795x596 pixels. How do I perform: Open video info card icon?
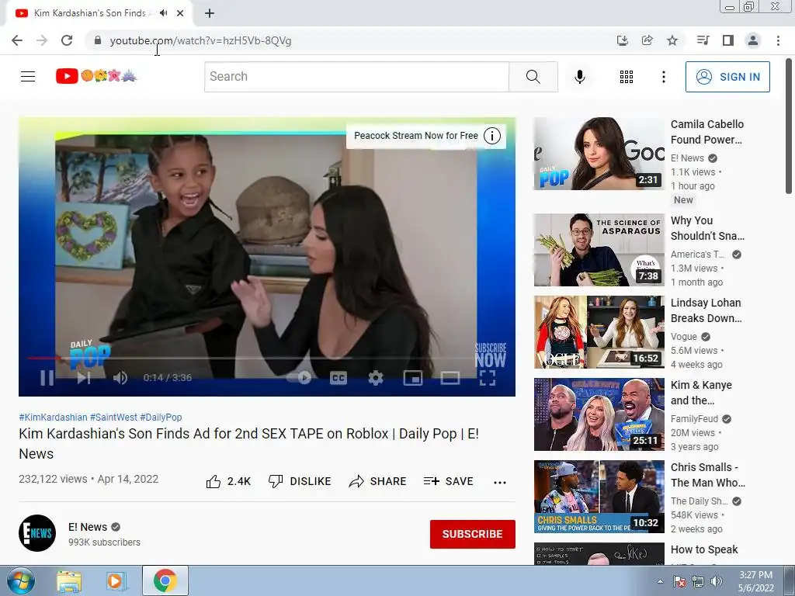point(491,136)
